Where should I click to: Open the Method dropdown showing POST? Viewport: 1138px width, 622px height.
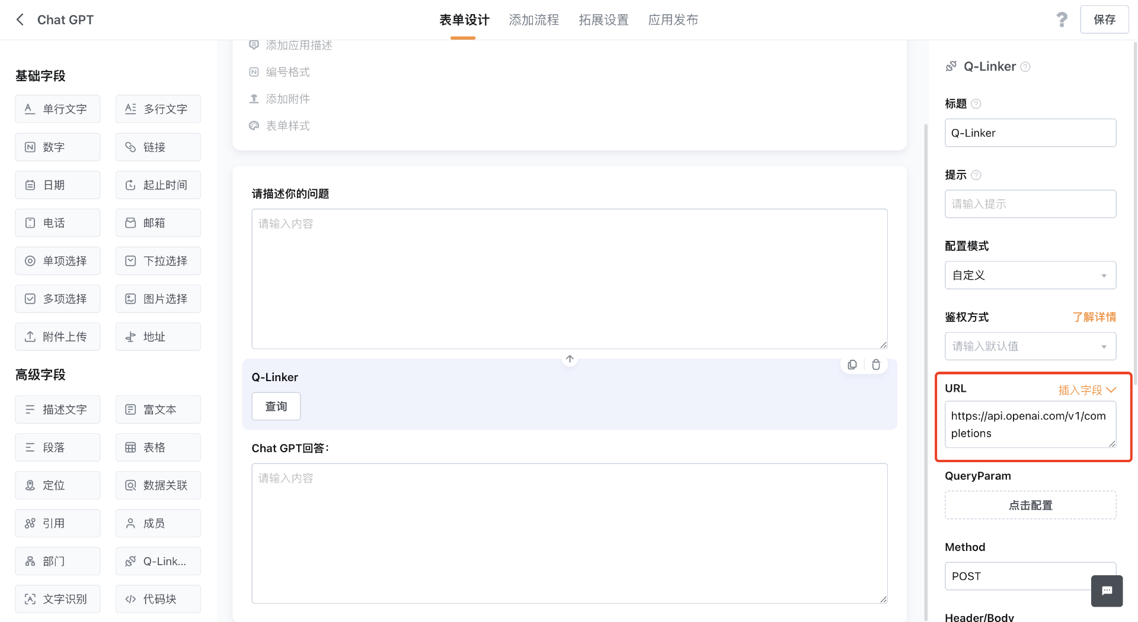pyautogui.click(x=1030, y=576)
